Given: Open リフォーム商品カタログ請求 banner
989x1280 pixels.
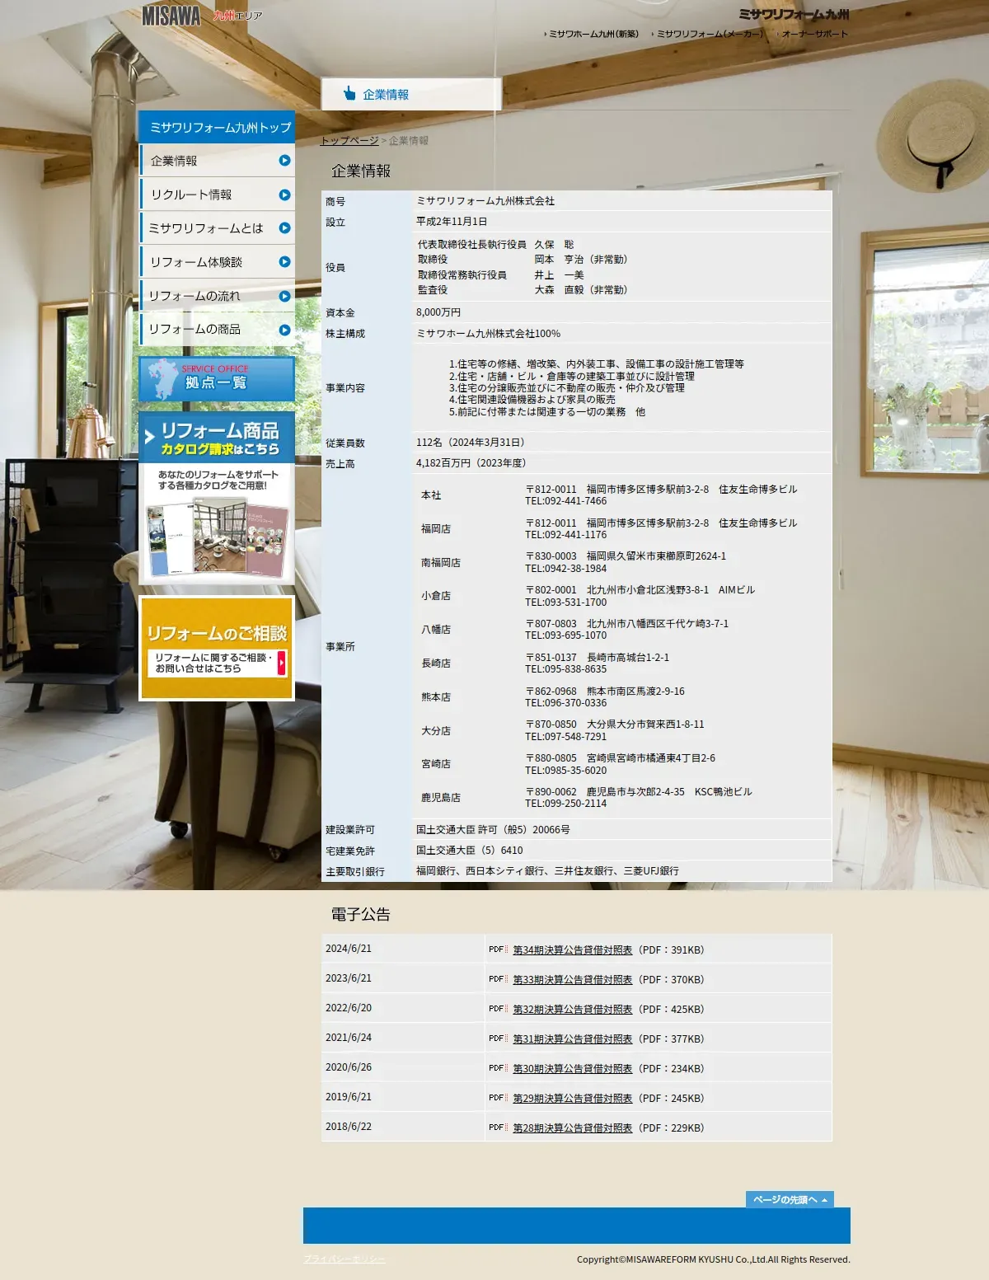Looking at the screenshot, I should (217, 498).
